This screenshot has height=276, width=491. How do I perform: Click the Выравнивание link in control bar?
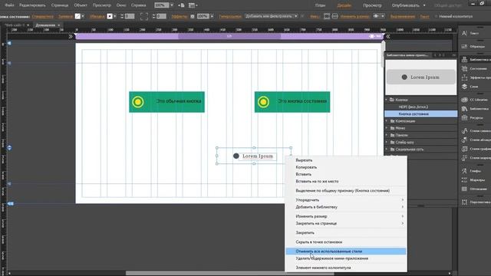402,16
